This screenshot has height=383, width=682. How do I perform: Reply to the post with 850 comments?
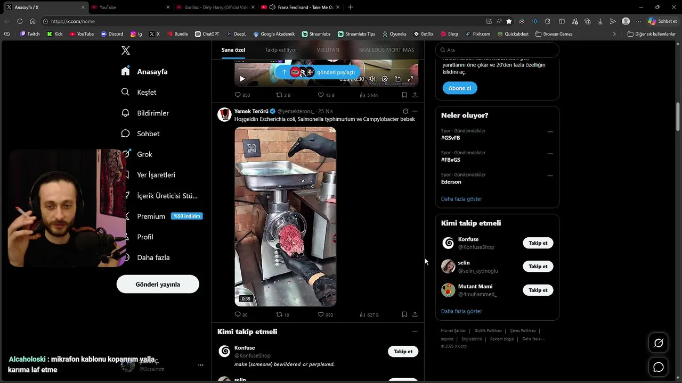click(x=242, y=95)
